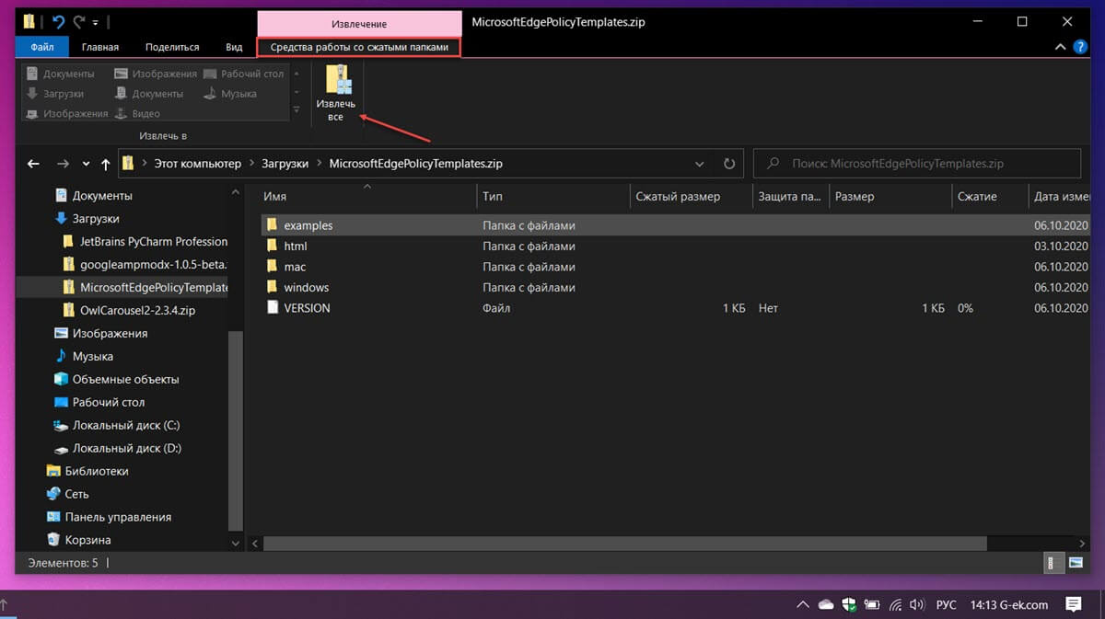Open Музыка in the navigation pane
The width and height of the screenshot is (1105, 619).
(93, 357)
